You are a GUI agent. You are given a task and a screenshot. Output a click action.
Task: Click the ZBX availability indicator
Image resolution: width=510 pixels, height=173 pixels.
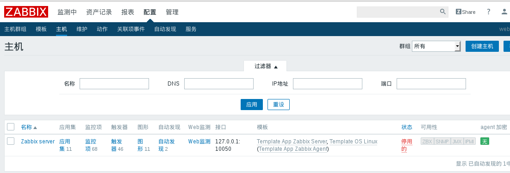click(x=427, y=142)
